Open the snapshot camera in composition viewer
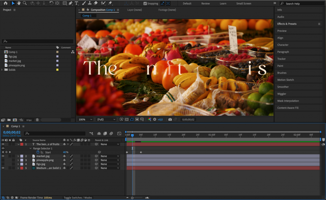Image resolution: width=326 pixels, height=200 pixels. point(170,119)
